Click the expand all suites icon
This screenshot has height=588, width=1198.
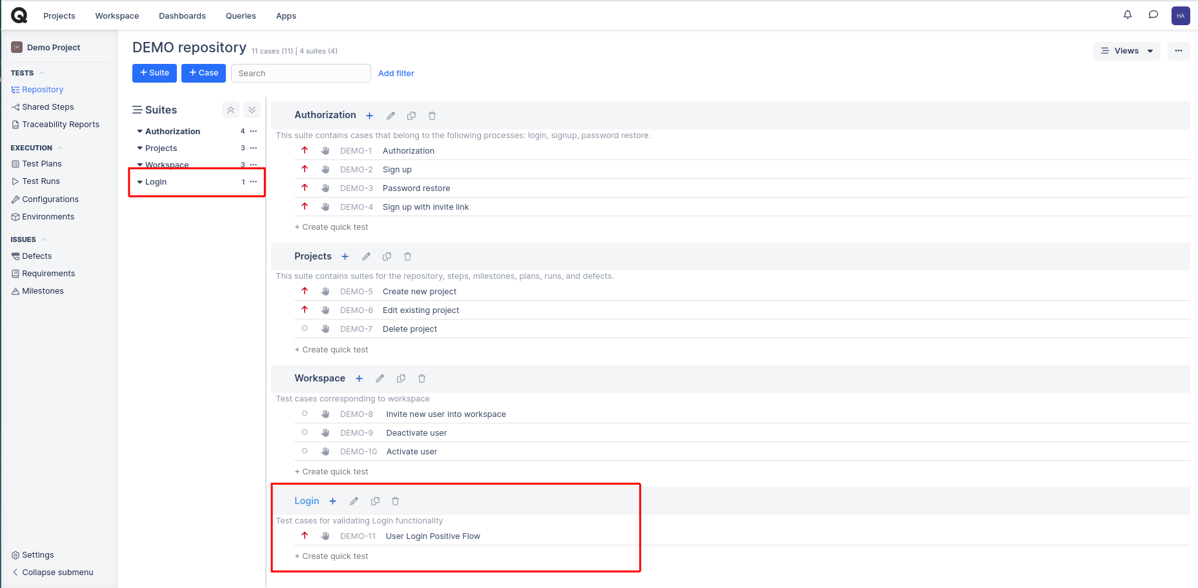pos(252,110)
